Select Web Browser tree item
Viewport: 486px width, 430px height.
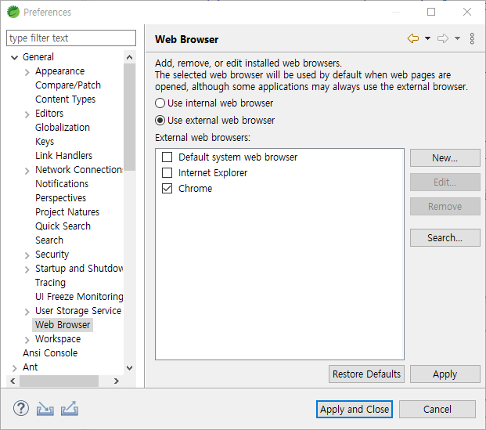pyautogui.click(x=63, y=325)
